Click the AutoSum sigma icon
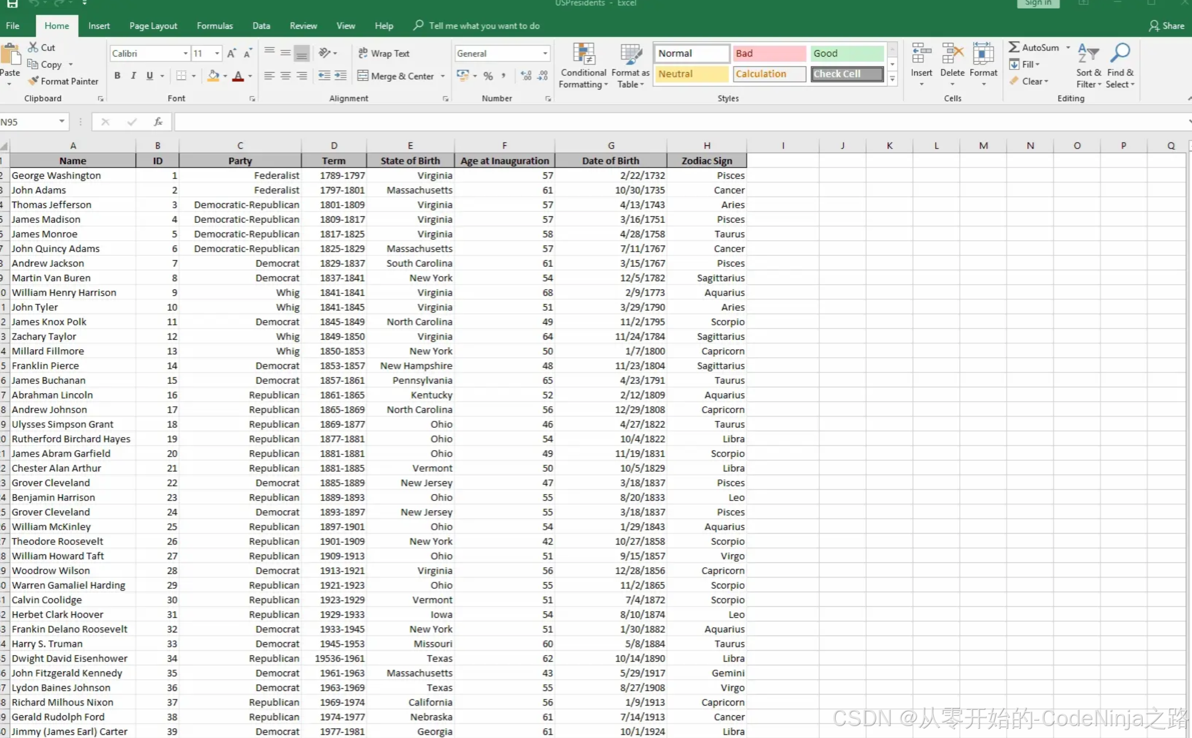 click(x=1014, y=47)
